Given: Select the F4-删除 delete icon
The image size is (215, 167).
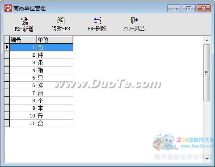Looking at the screenshot, I should click(x=97, y=21).
